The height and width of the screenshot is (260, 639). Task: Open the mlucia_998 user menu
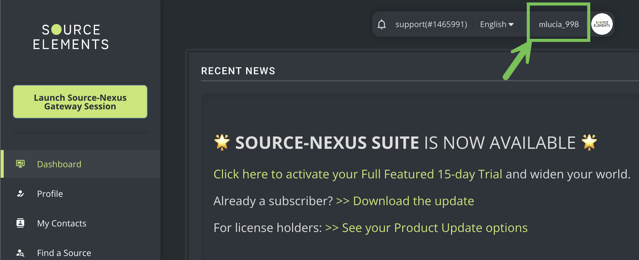pyautogui.click(x=559, y=24)
